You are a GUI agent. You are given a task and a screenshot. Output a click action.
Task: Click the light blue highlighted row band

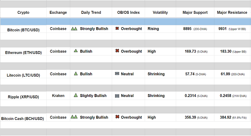click(125, 22)
